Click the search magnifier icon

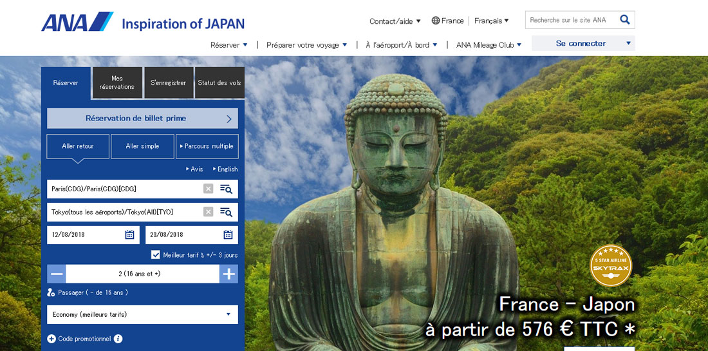(624, 20)
